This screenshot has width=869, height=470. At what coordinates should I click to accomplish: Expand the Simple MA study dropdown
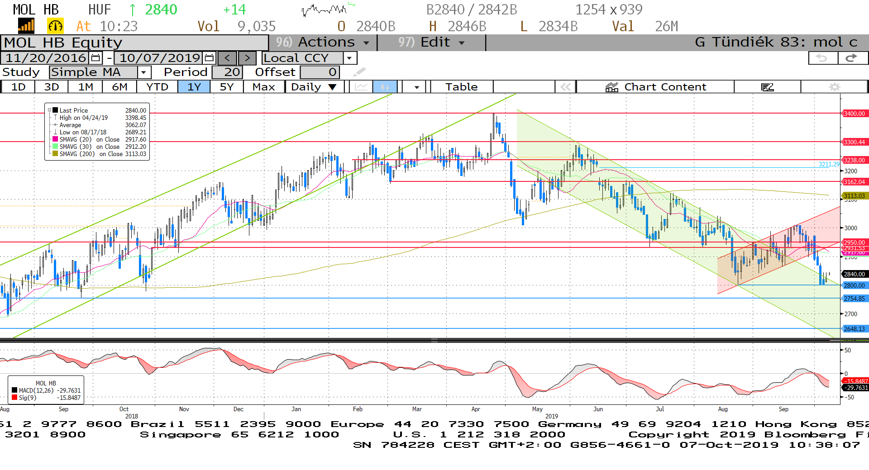pyautogui.click(x=144, y=72)
